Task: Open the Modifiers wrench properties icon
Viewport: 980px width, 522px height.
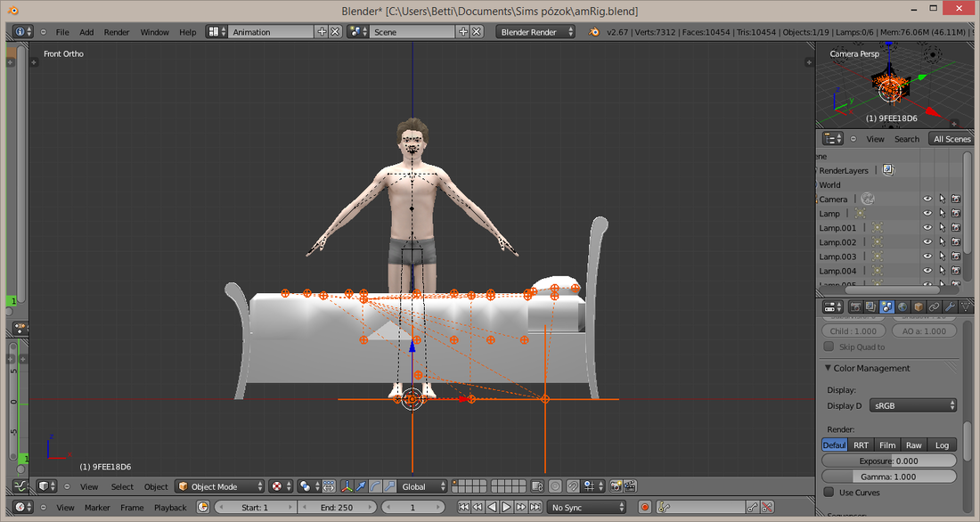Action: pos(950,307)
